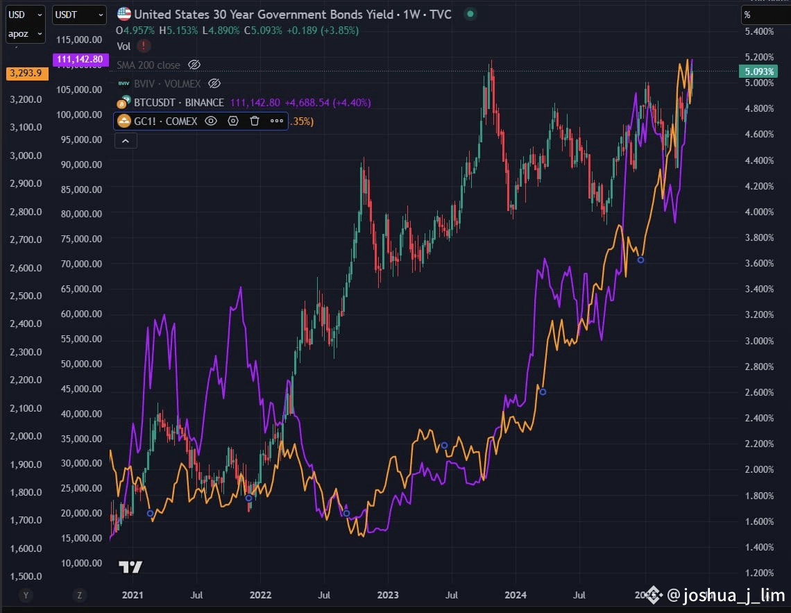Click the 2022 time axis label
Screen dimensions: 791x613
[x=260, y=596]
